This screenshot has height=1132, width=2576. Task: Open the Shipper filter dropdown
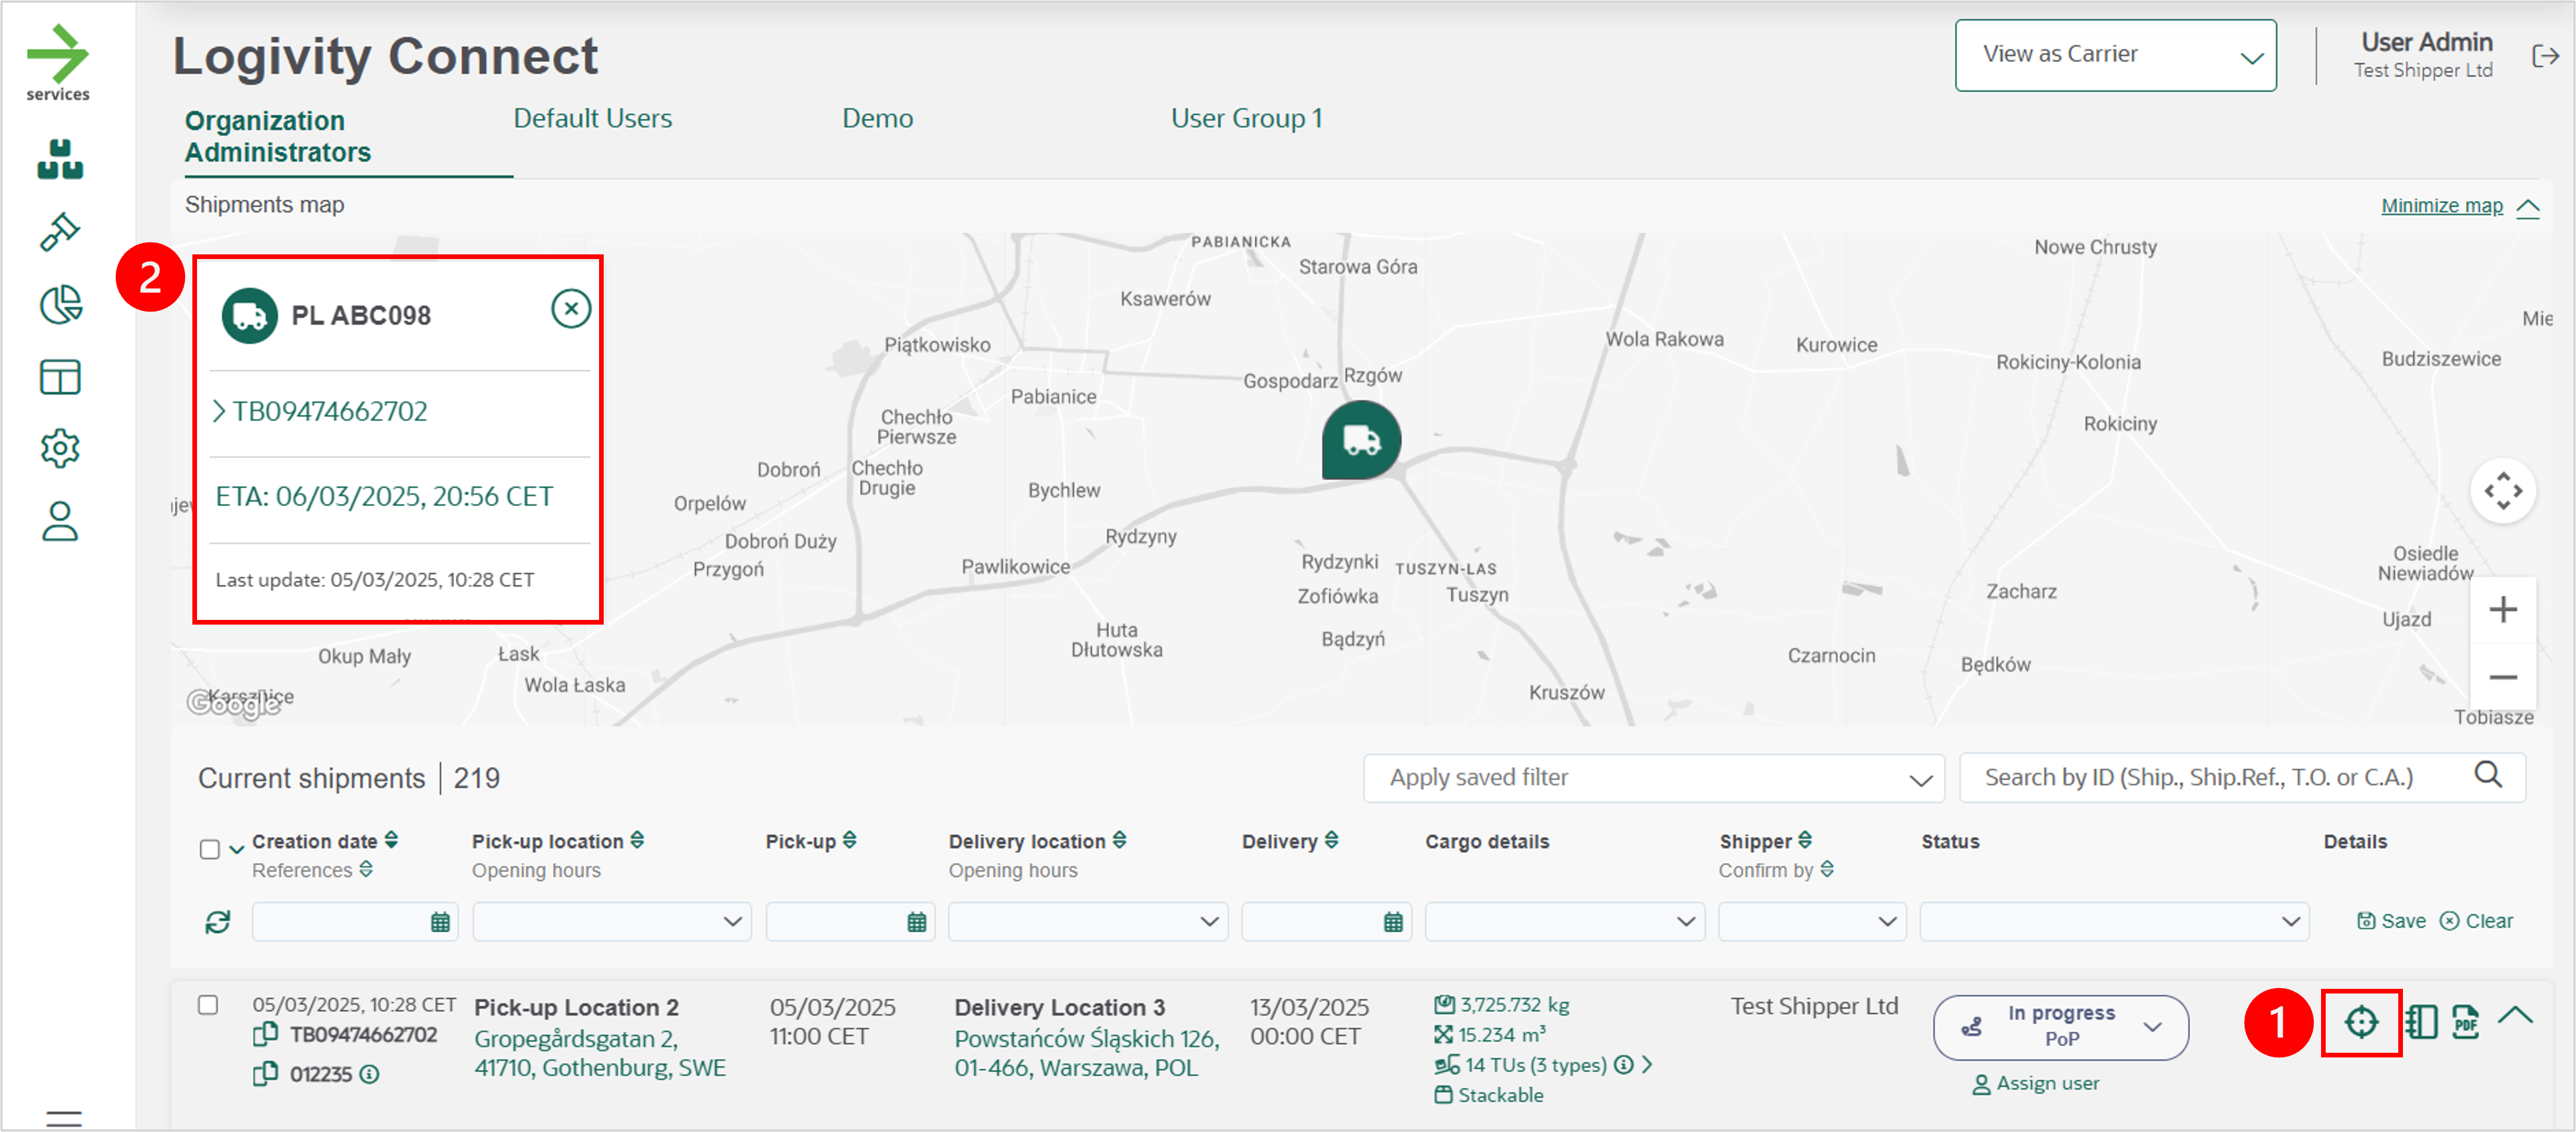point(1812,922)
